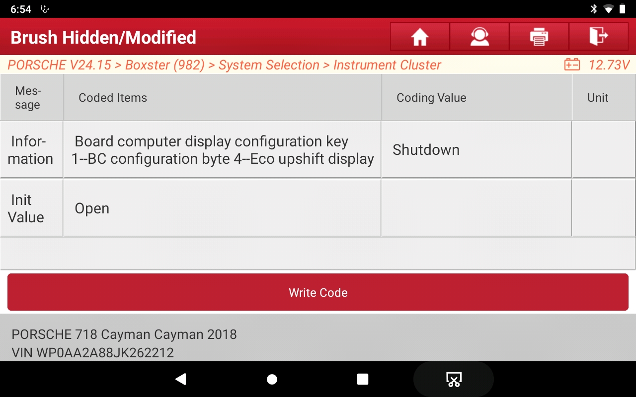The height and width of the screenshot is (397, 636).
Task: Click the Open init value field
Action: point(222,207)
